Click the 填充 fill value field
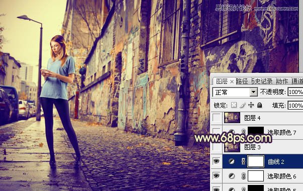Viewport: 303px width, 191px height. click(x=295, y=106)
